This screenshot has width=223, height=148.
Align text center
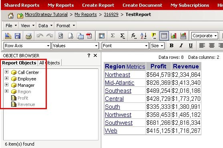tap(212, 46)
